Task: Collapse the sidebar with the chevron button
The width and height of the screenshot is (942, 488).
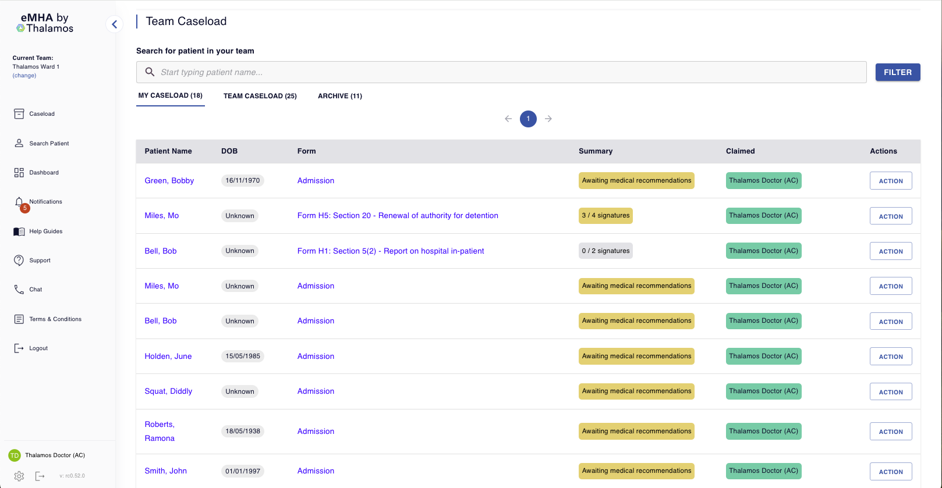Action: pos(114,24)
